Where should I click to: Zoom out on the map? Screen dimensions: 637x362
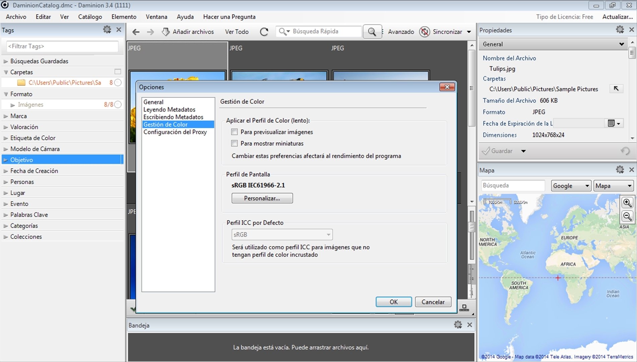(627, 216)
